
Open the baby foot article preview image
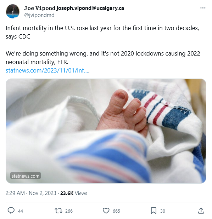point(106,131)
